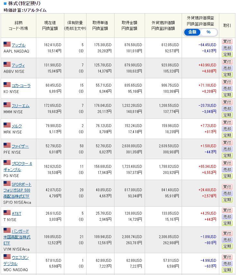Click 定期 button for WDC
Screen dimensions: 236x275
227,270
